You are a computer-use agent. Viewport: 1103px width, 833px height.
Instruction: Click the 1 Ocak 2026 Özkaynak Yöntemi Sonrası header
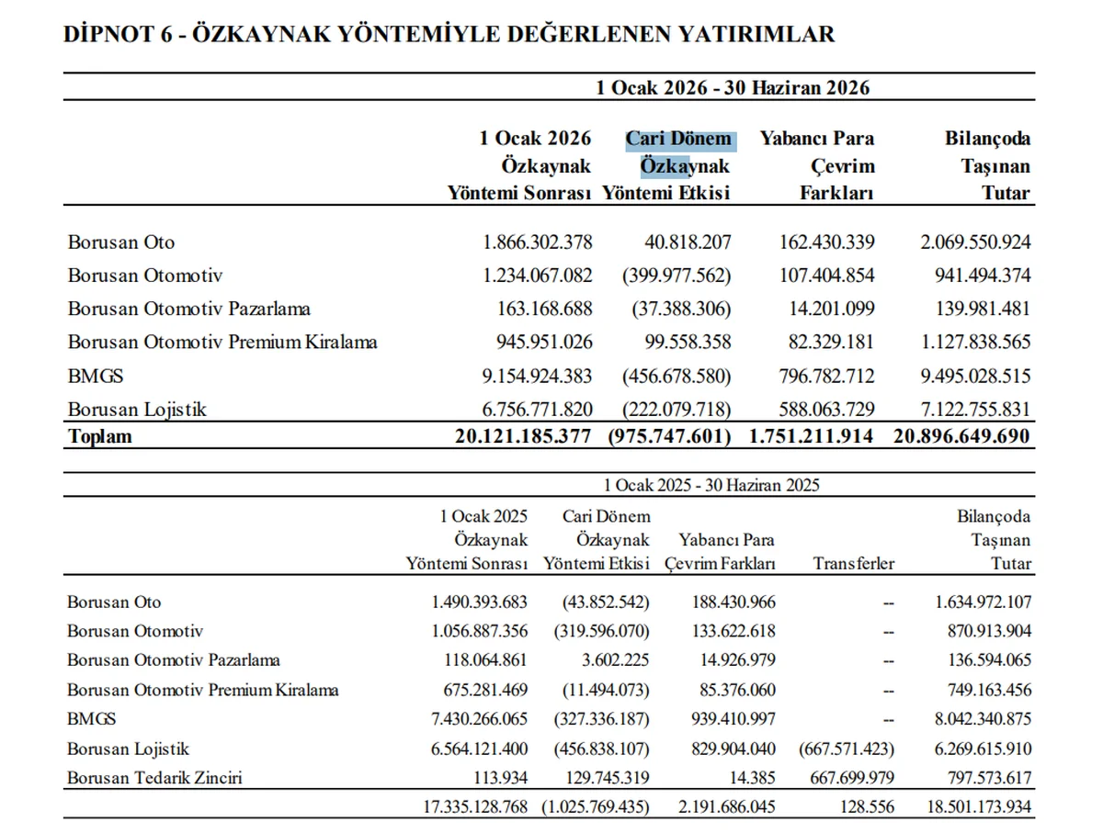(519, 166)
